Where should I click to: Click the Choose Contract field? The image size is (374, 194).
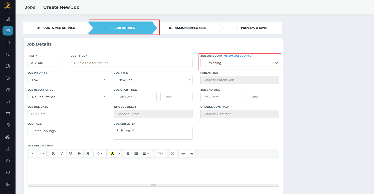click(x=240, y=114)
